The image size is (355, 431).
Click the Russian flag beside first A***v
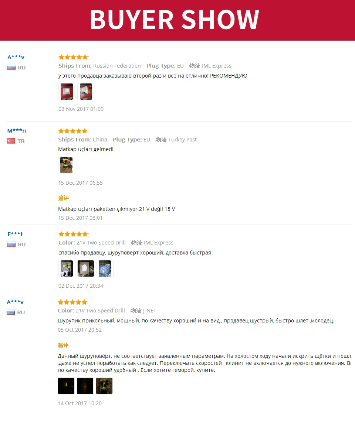click(x=11, y=68)
